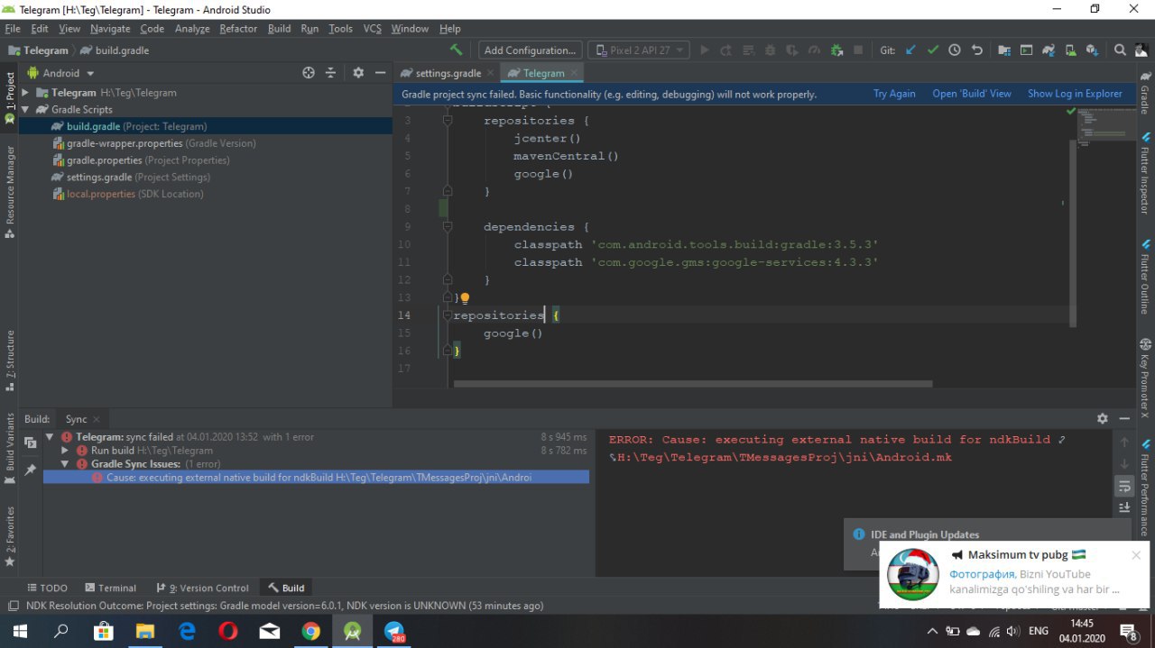Viewport: 1155px width, 648px height.
Task: Open the Pixel 2 API 27 device dropdown
Action: coord(639,50)
